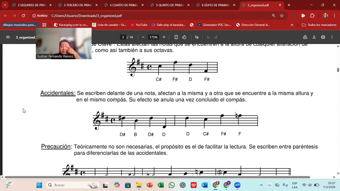Reload the current page
The width and height of the screenshot is (340, 191).
pos(23,16)
